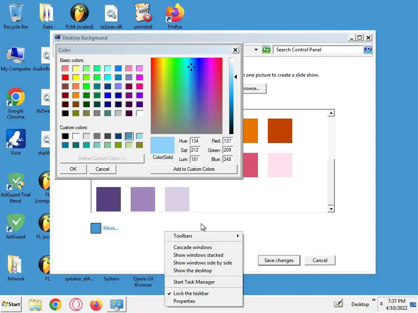Open the Vuze desktop shortcut
The image size is (418, 313).
click(16, 142)
